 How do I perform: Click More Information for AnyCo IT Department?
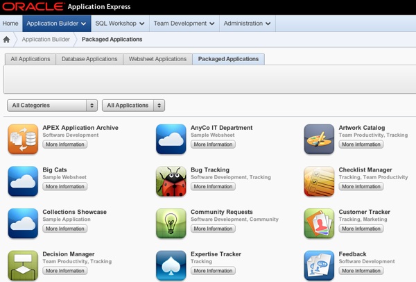coord(213,144)
